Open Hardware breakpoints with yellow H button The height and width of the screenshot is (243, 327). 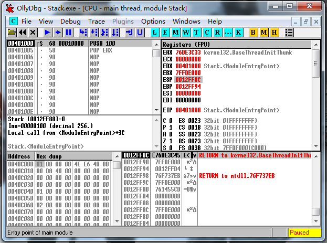[274, 33]
